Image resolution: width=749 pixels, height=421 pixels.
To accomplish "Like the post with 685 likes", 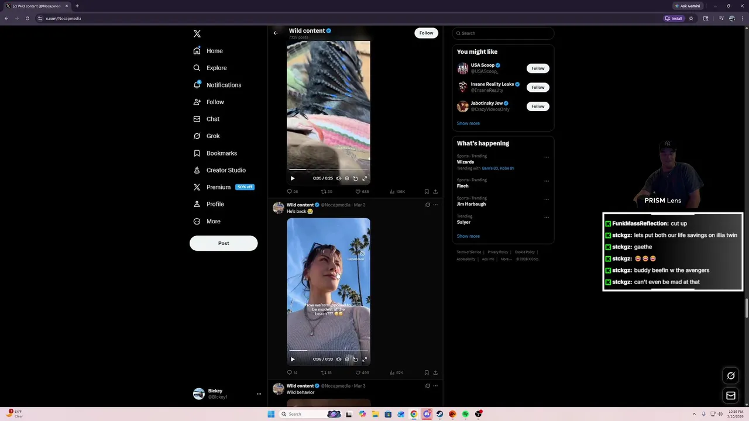I will pyautogui.click(x=362, y=192).
